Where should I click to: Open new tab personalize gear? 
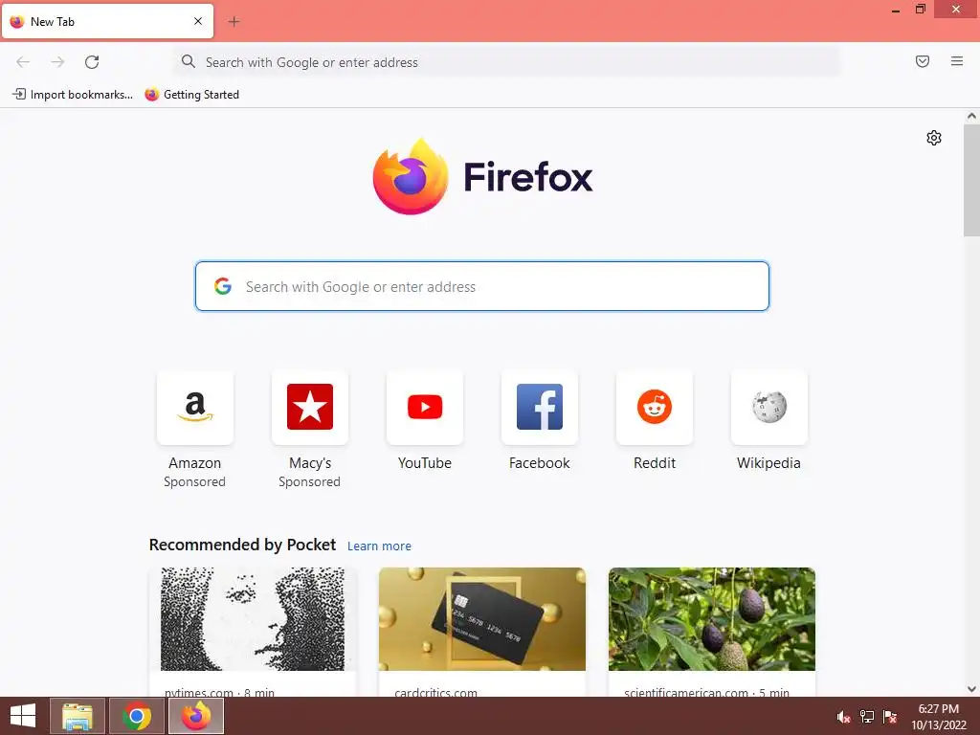934,138
